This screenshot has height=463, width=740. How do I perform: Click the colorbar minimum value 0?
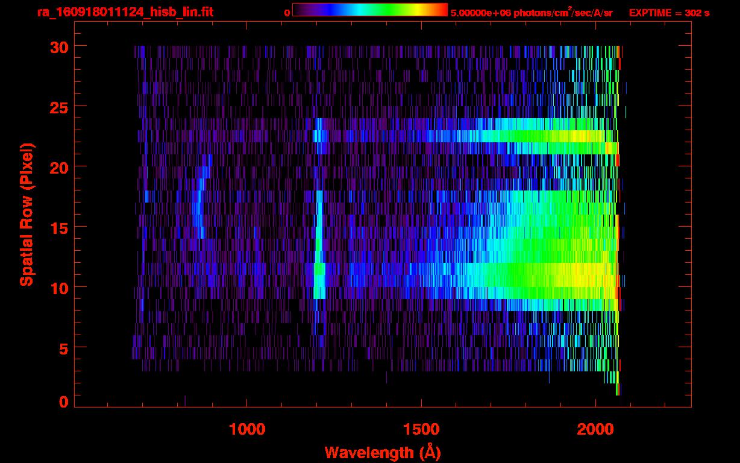(x=287, y=13)
